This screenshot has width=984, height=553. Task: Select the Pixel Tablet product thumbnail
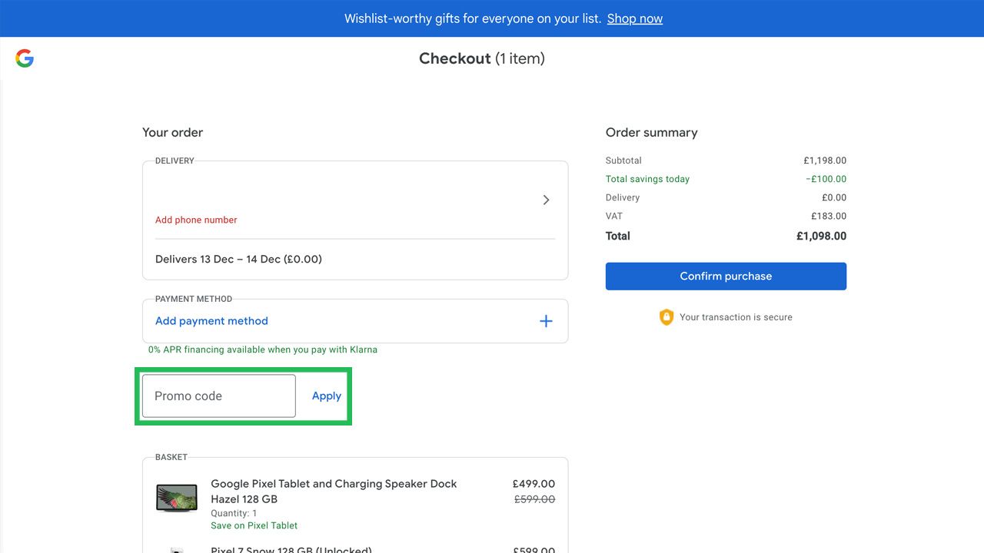177,497
